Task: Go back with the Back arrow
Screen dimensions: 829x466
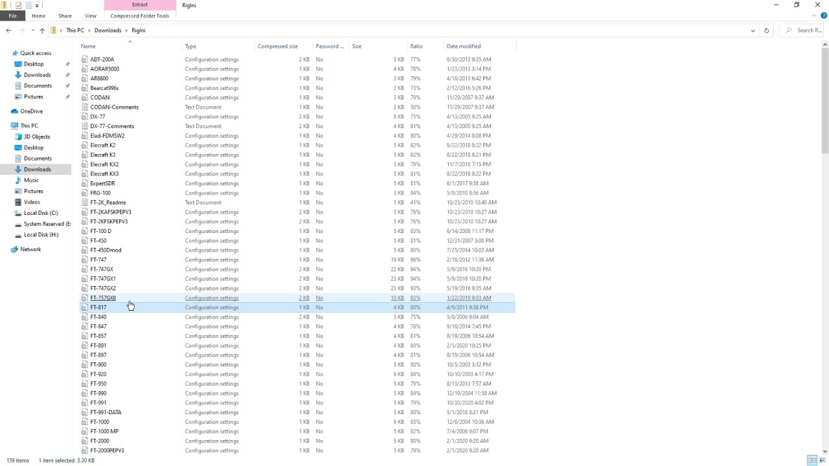Action: point(8,30)
